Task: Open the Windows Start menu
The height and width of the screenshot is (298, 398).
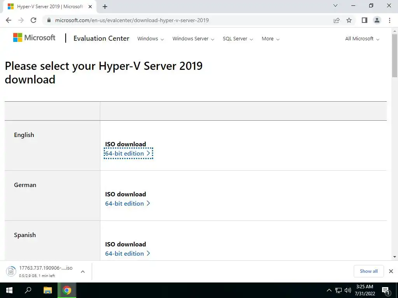Action: [9, 290]
